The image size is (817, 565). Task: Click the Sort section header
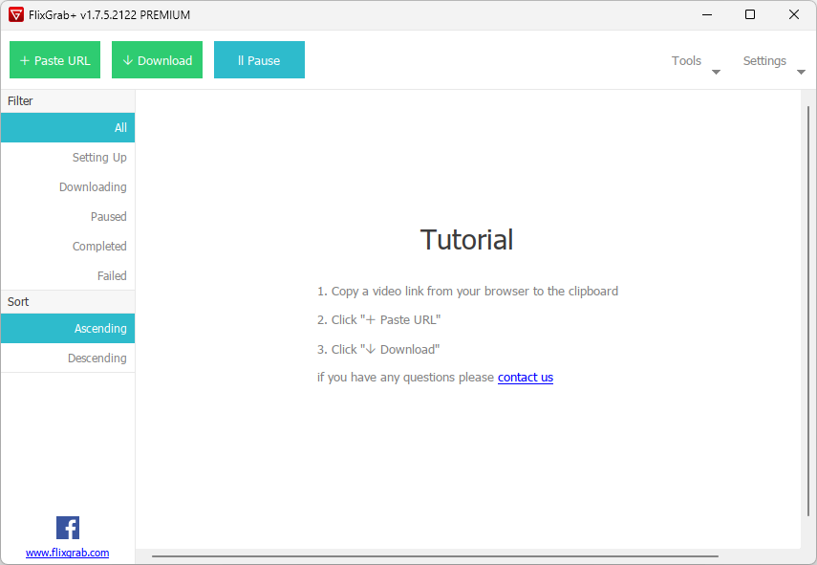point(68,302)
